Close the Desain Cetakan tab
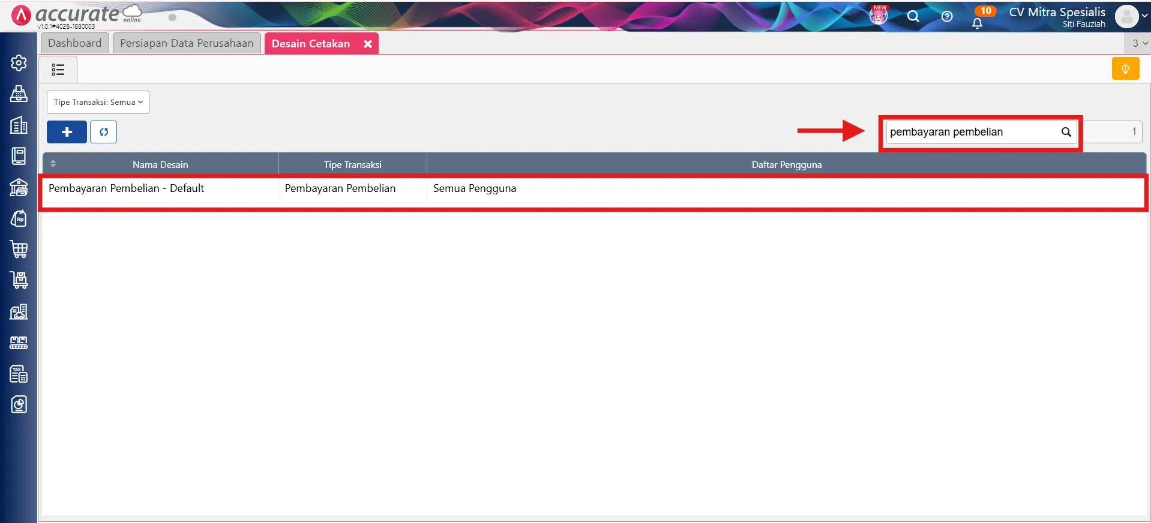This screenshot has width=1151, height=523. (368, 44)
